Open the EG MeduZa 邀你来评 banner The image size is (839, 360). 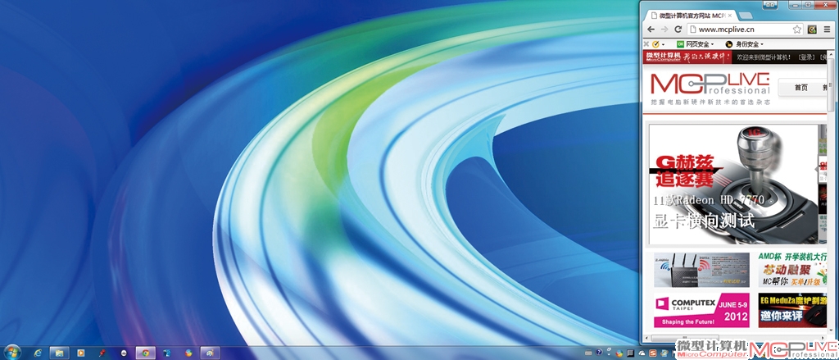click(x=792, y=310)
